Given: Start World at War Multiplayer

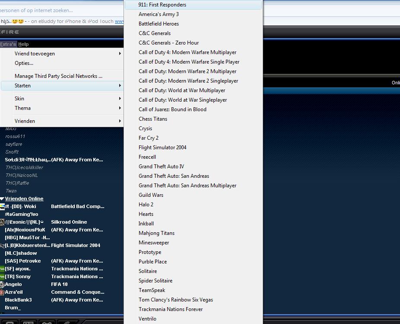Looking at the screenshot, I should click(194, 90).
